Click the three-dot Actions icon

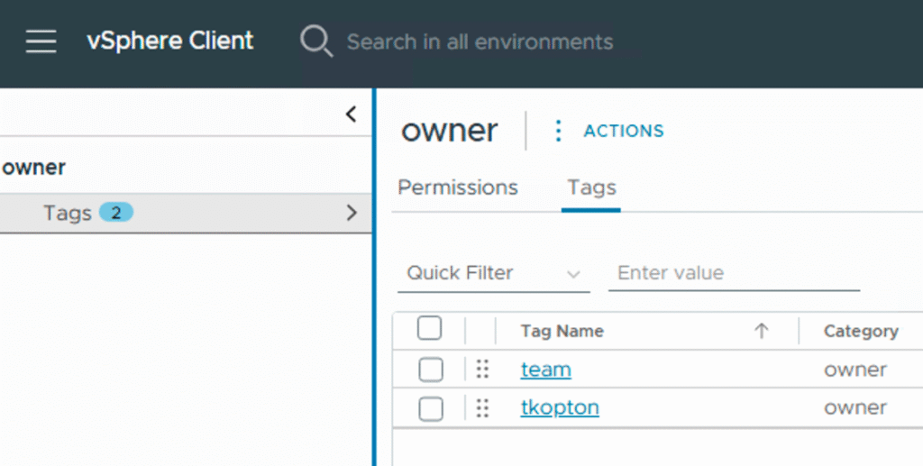(x=558, y=132)
